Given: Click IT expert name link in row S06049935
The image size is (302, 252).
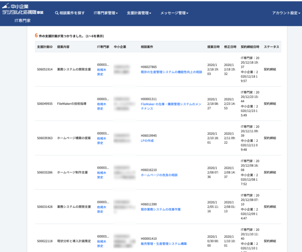Looking at the screenshot, I should click(101, 106).
